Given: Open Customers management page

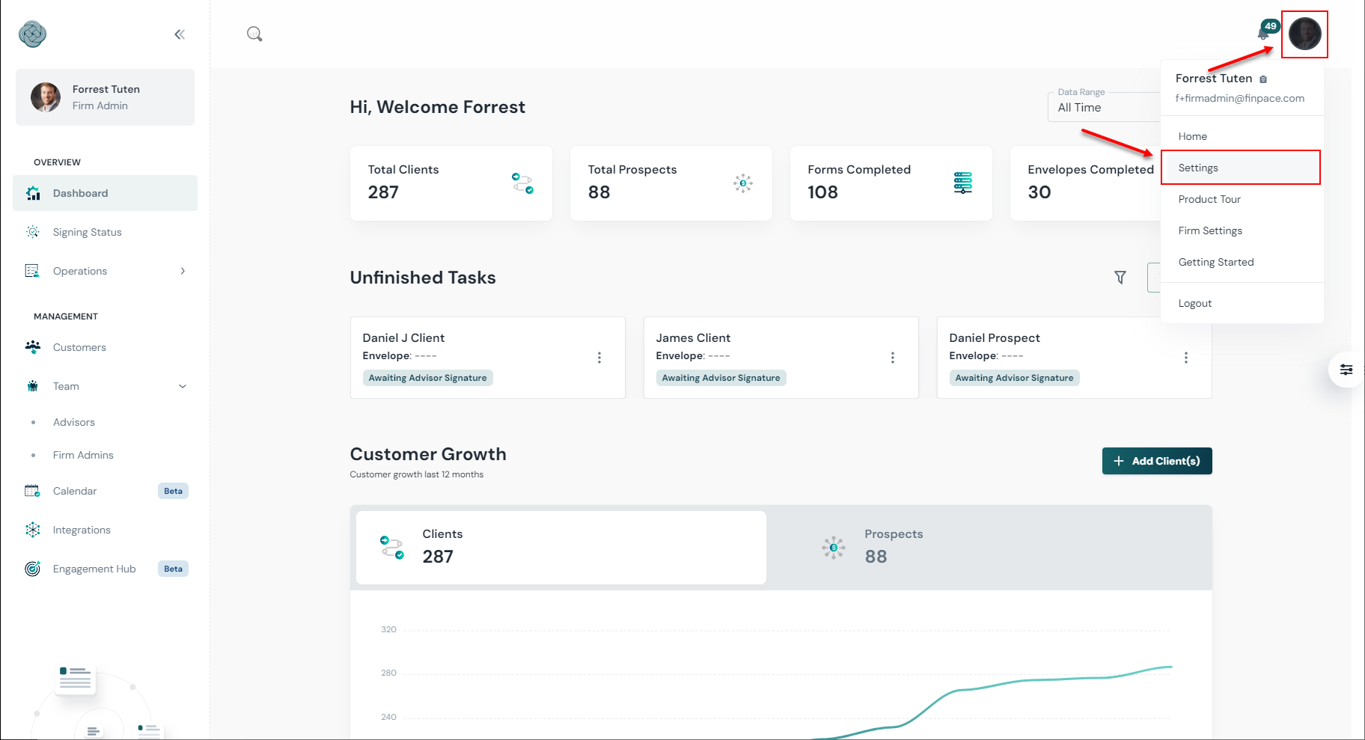Looking at the screenshot, I should point(105,347).
